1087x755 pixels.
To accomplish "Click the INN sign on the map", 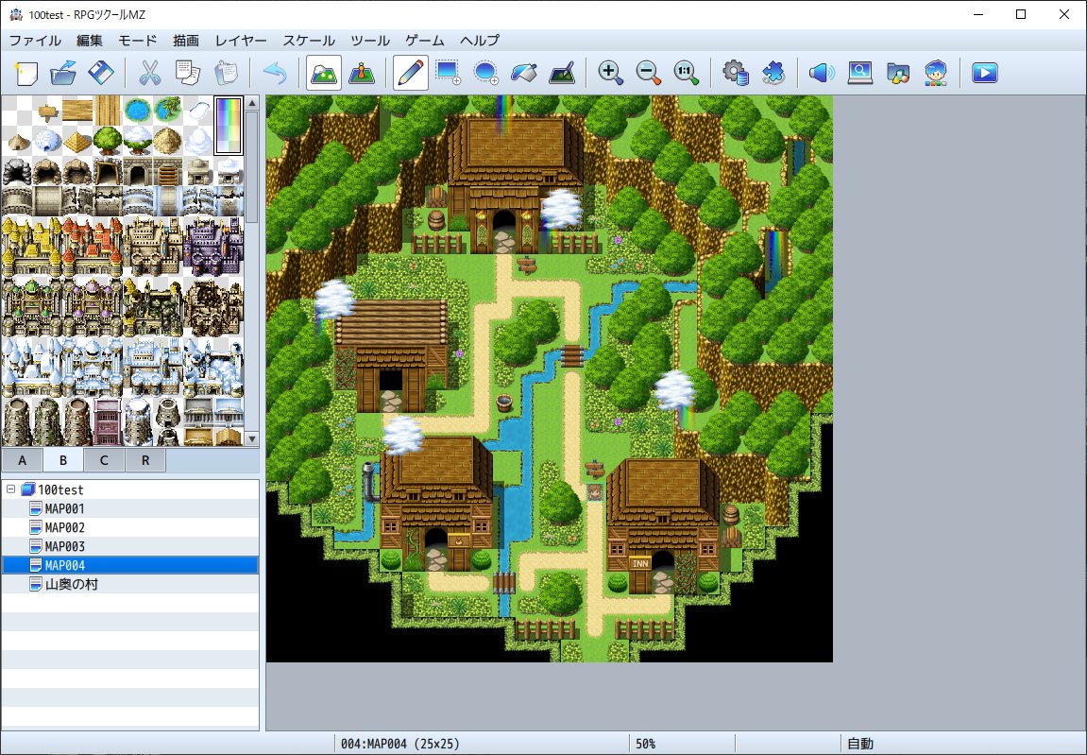I will click(640, 563).
